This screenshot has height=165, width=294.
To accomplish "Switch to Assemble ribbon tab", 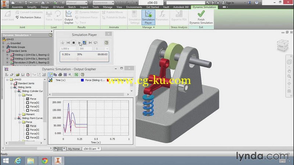I will tap(17, 7).
